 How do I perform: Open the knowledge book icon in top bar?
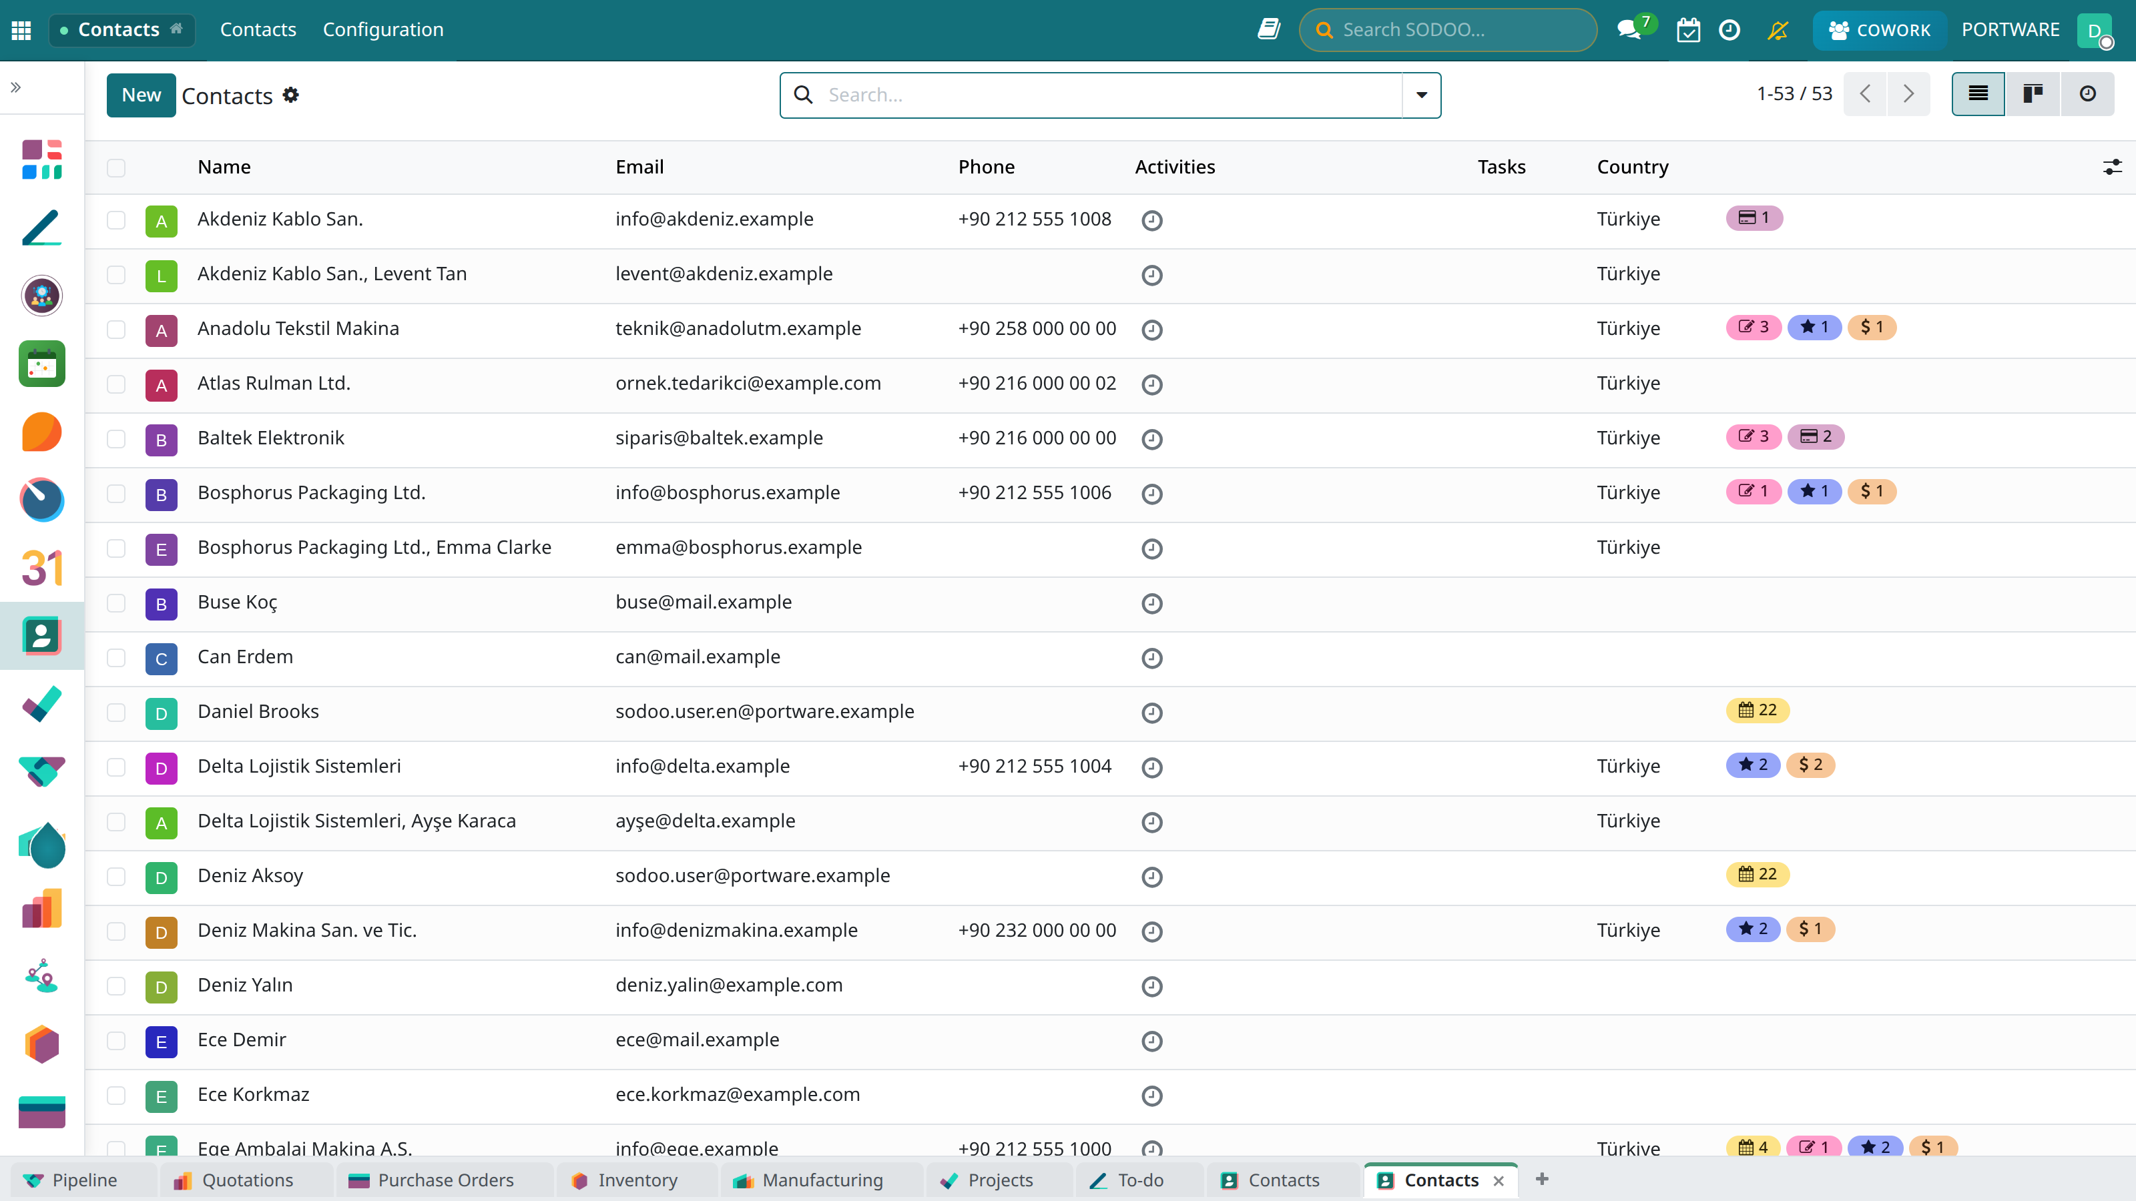point(1269,30)
